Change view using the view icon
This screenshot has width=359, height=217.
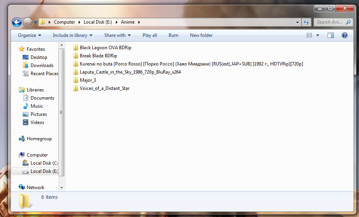tap(309, 35)
